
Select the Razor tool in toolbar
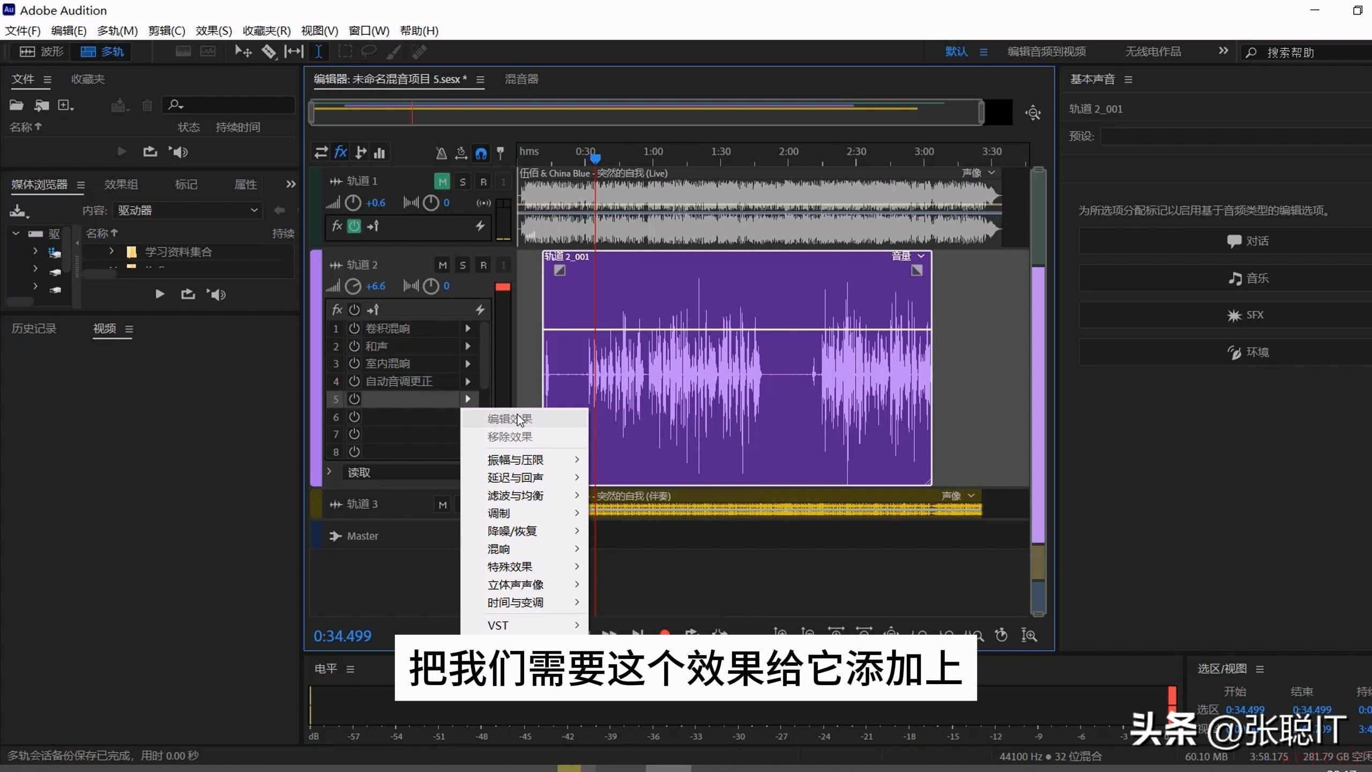click(268, 51)
